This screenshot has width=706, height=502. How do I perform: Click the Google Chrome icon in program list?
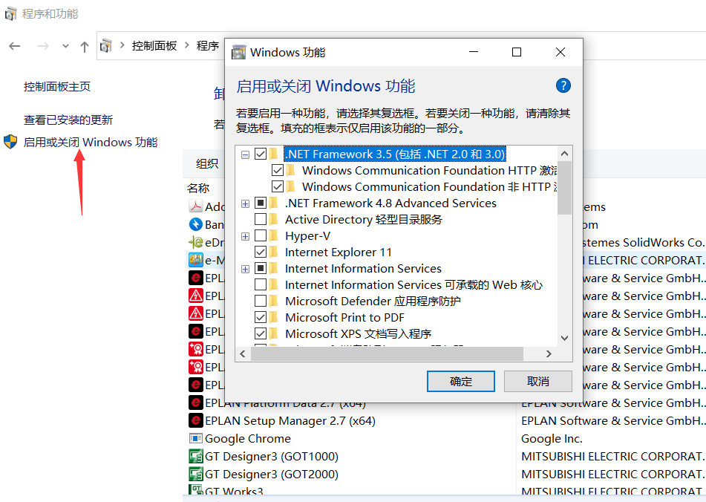click(196, 439)
